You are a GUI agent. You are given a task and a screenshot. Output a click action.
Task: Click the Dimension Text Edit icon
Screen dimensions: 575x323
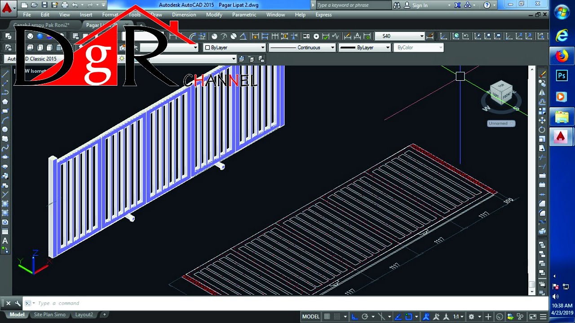357,36
